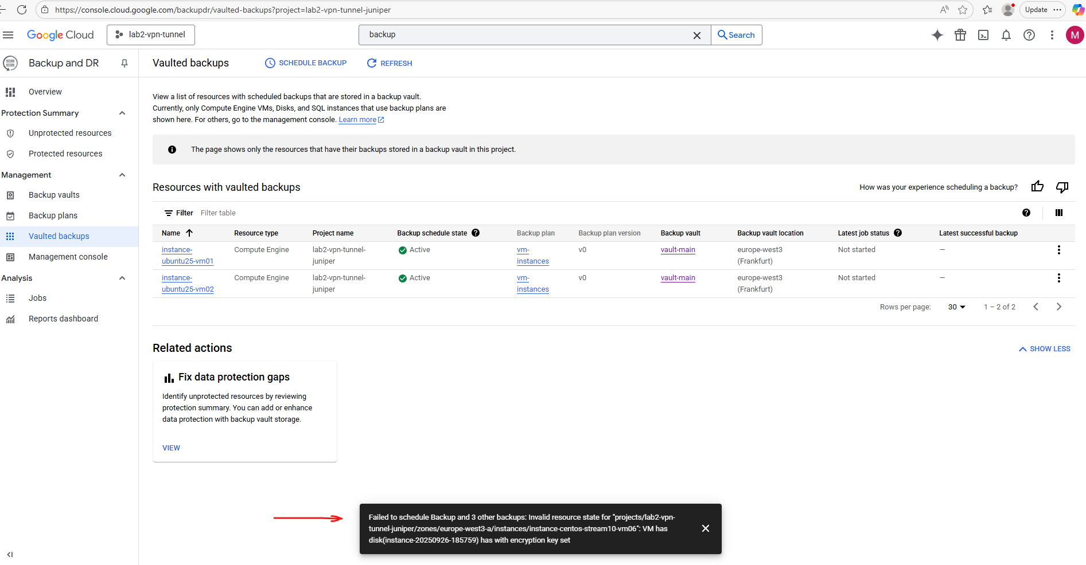Viewport: 1086px width, 565px height.
Task: Open the main navigation hamburger menu
Action: click(8, 35)
